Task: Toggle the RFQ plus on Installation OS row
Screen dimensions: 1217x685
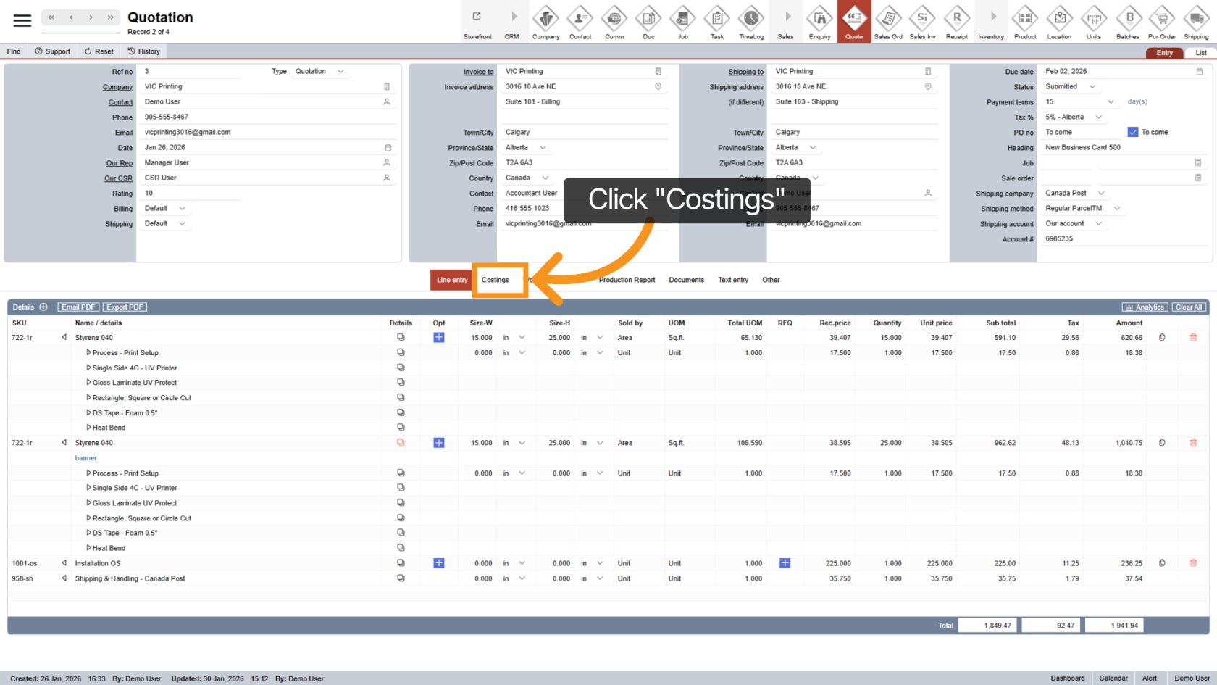Action: [x=785, y=562]
